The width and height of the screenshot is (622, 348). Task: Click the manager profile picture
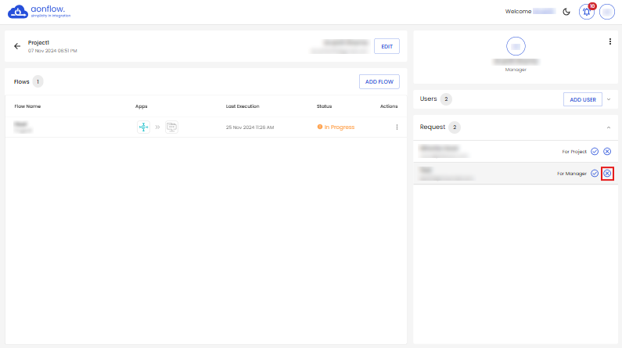[516, 45]
